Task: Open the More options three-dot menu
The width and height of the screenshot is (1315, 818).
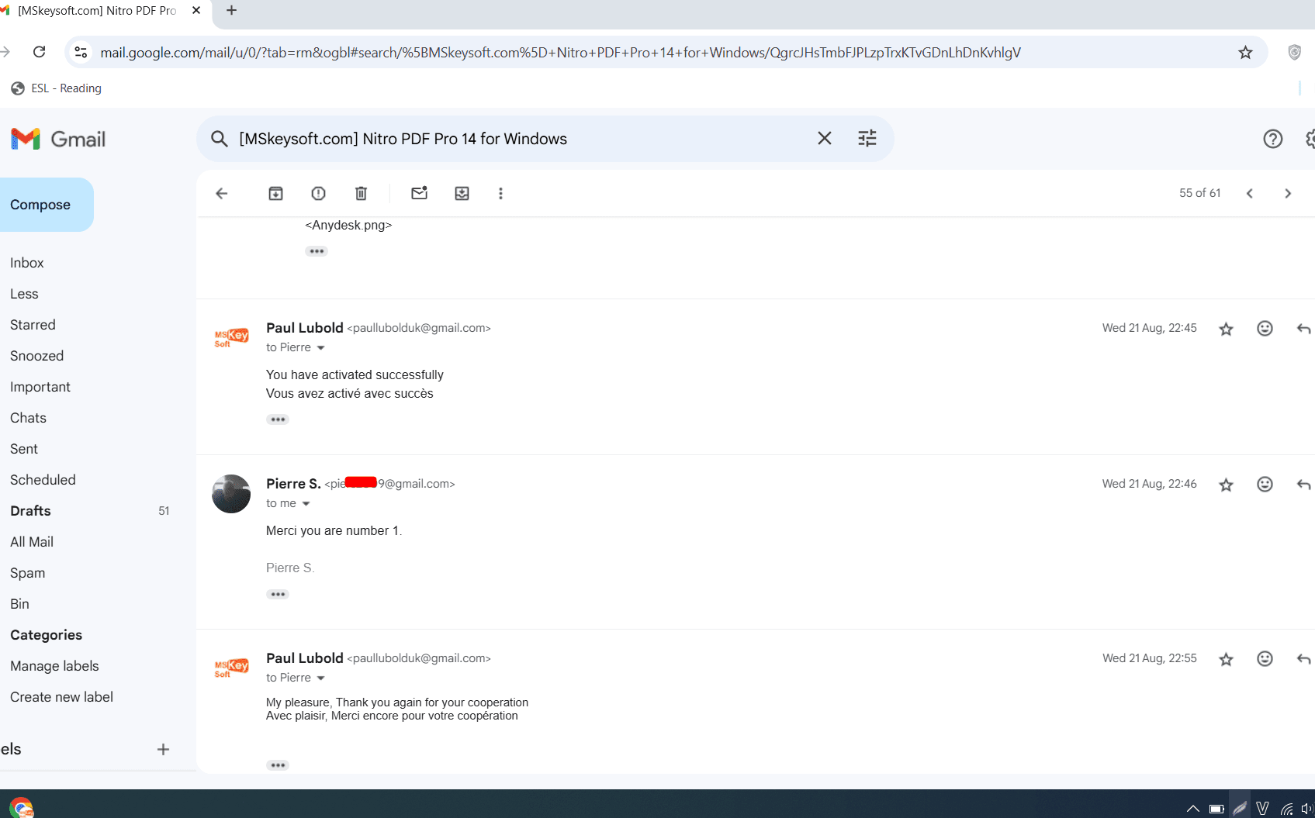Action: coord(500,194)
